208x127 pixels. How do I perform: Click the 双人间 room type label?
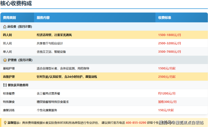click(x=8, y=43)
